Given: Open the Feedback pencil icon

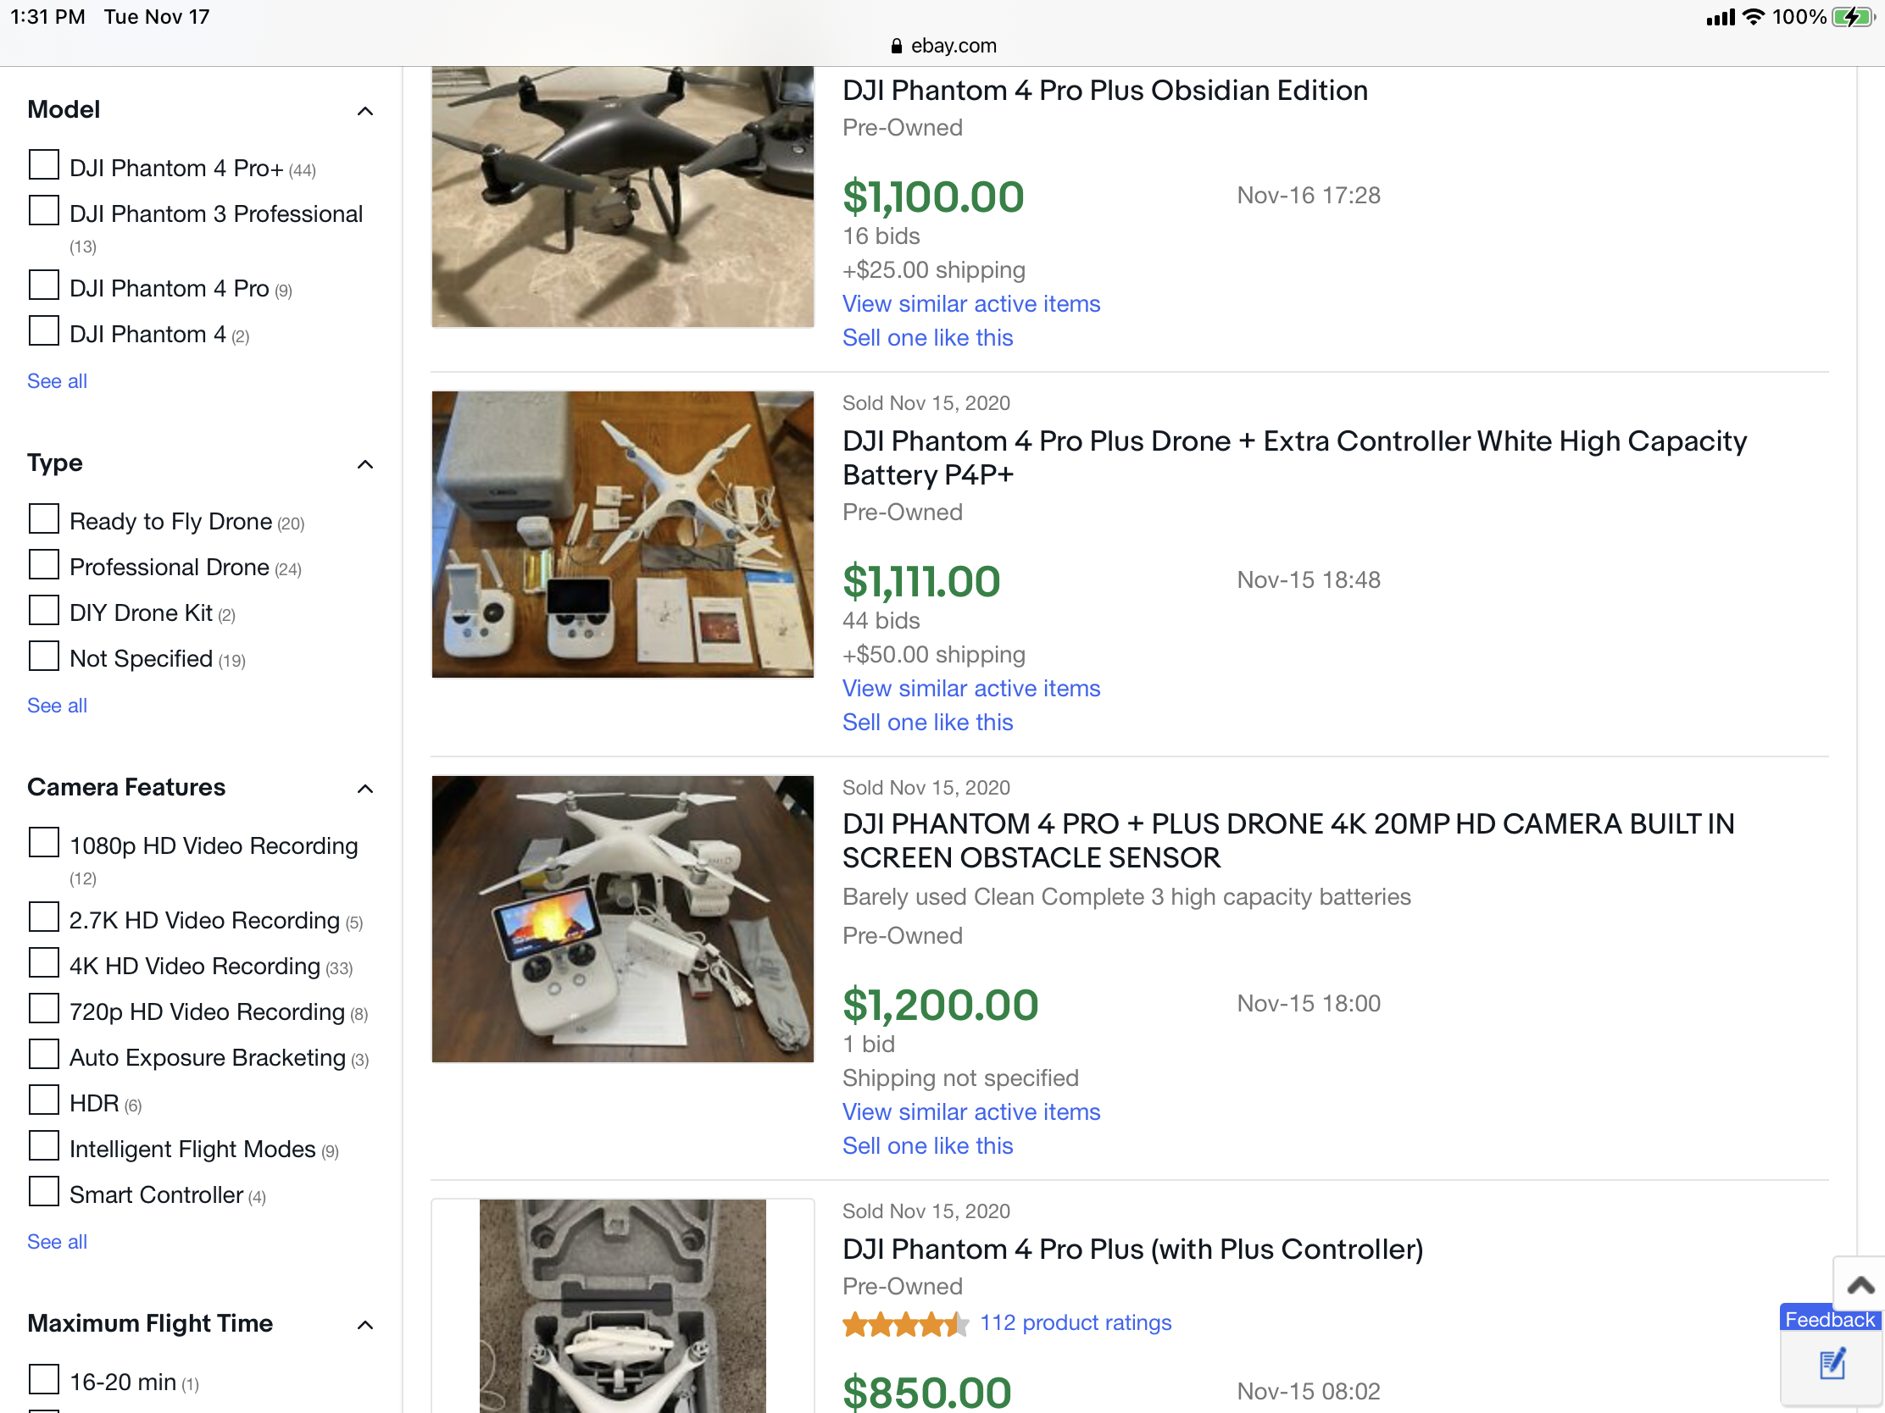Looking at the screenshot, I should pos(1832,1365).
